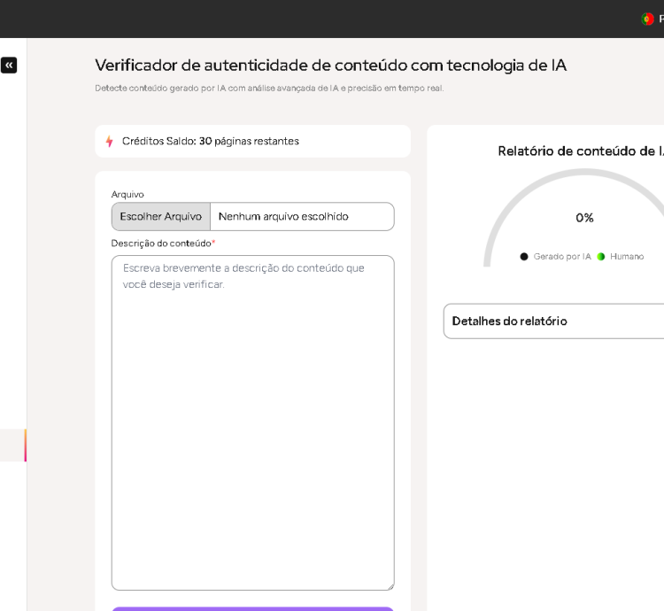Click the purple submit button at bottom
Screen dimensions: 664x611
click(253, 609)
